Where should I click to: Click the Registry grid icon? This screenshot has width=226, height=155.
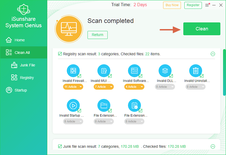point(14,77)
